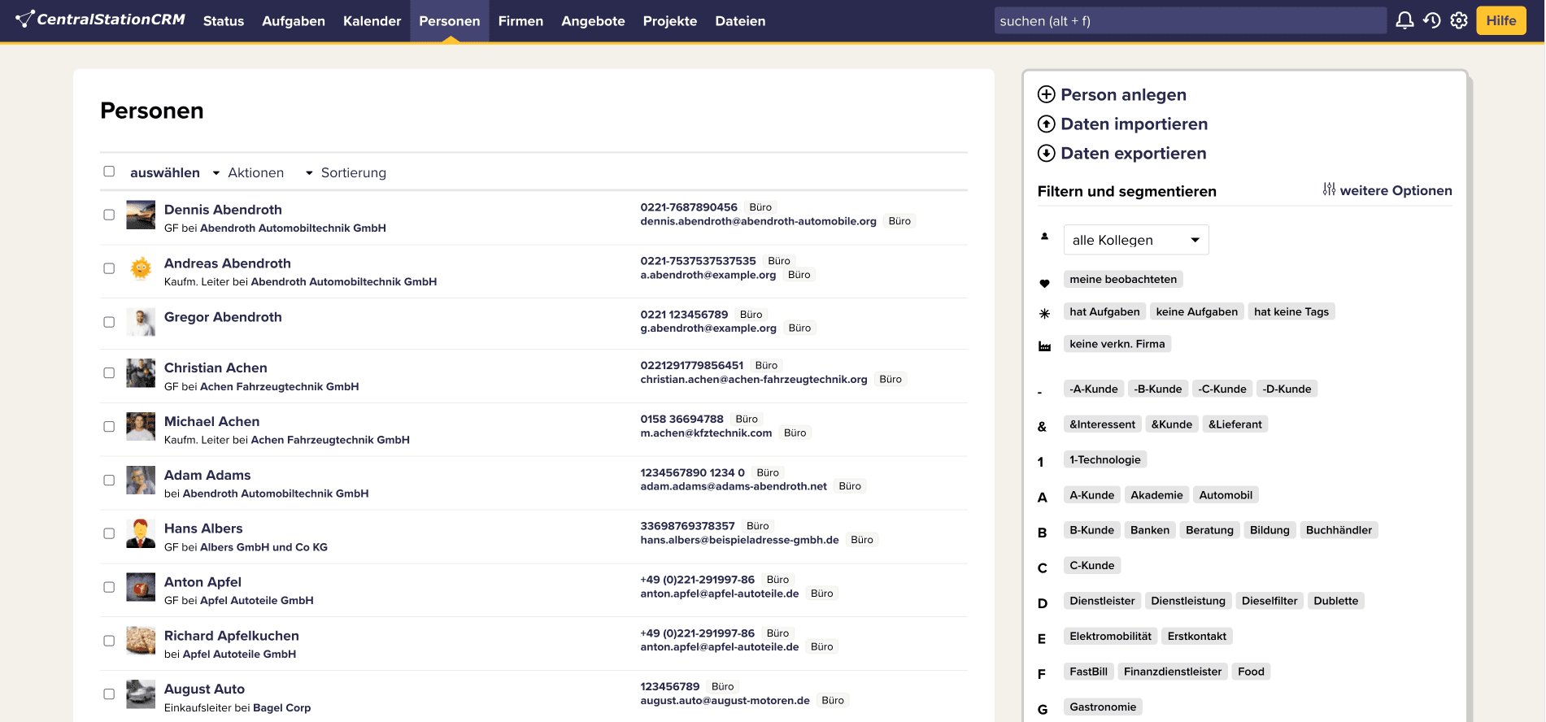1546x722 pixels.
Task: Click the upload icon for Daten importieren
Action: (1047, 124)
